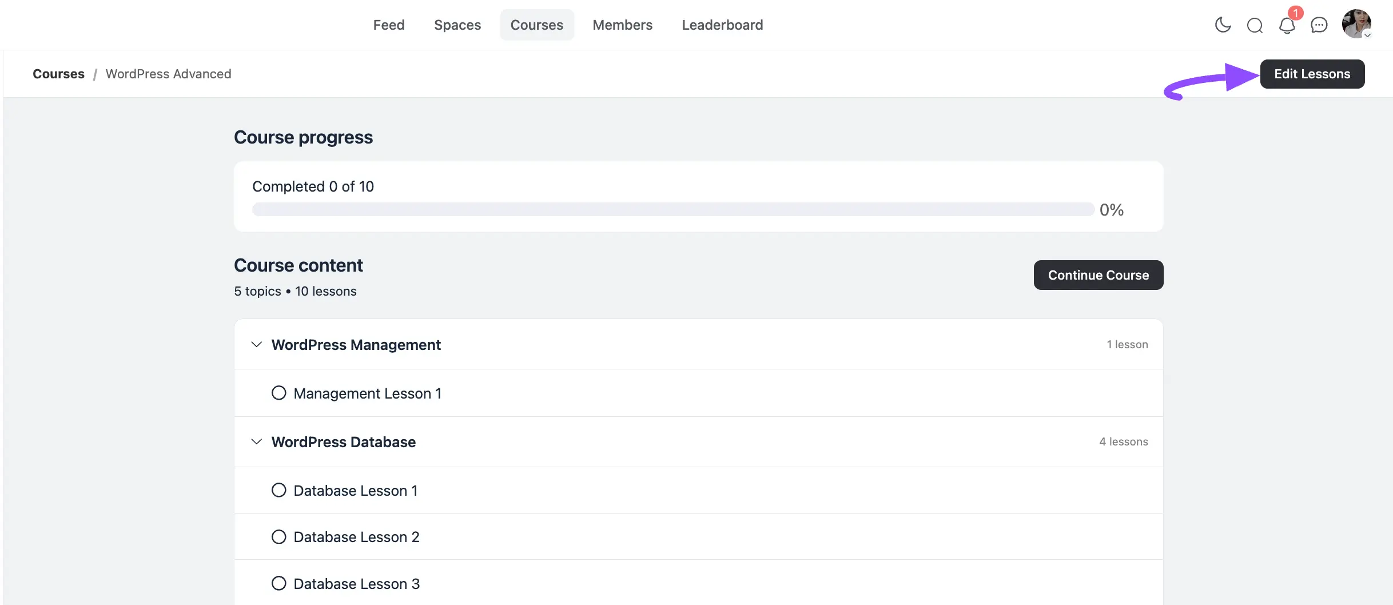1393x605 pixels.
Task: Select the Courses tab
Action: point(537,25)
